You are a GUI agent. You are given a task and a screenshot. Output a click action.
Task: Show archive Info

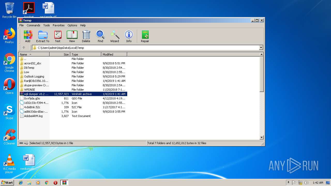coord(129,36)
